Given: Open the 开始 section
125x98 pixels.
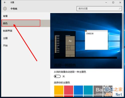Looking at the screenshot, I should point(5,46).
